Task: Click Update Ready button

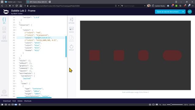Action: coord(158,6)
